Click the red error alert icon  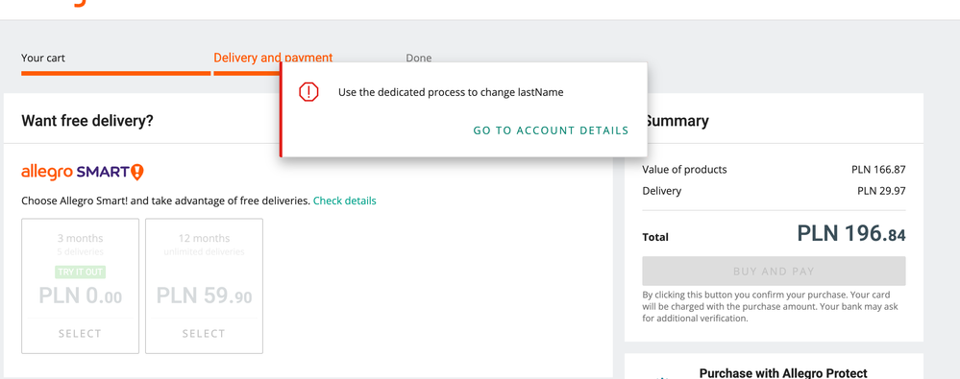click(x=308, y=92)
